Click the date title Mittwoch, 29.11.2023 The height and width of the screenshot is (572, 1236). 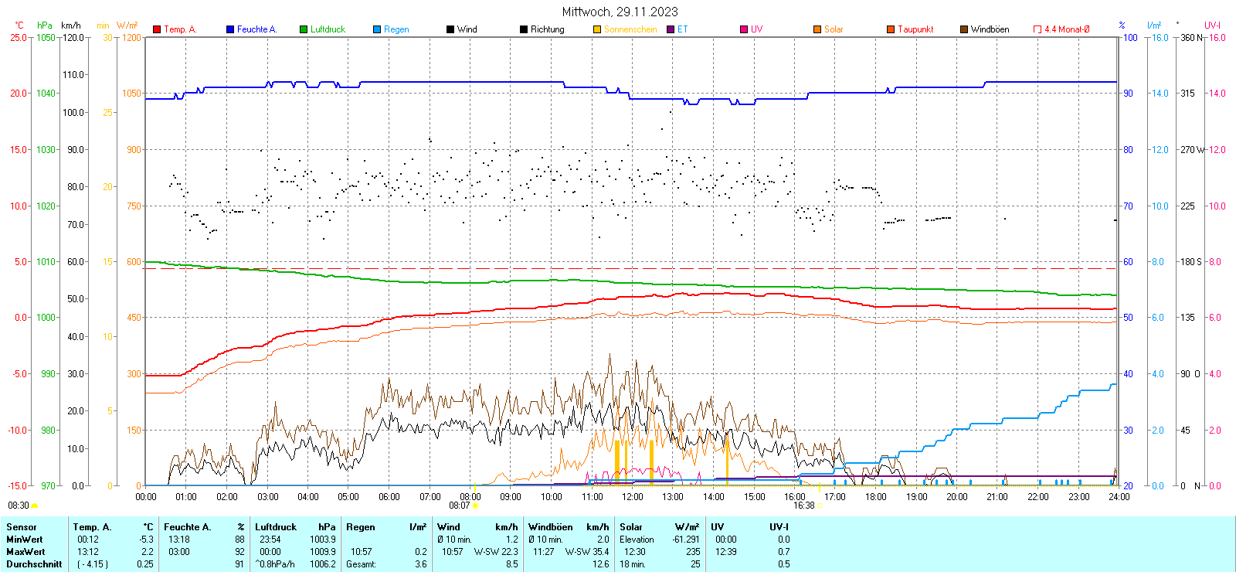[620, 12]
